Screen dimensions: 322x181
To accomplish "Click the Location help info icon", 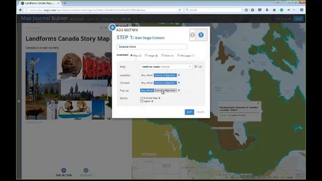I will point(179,75).
